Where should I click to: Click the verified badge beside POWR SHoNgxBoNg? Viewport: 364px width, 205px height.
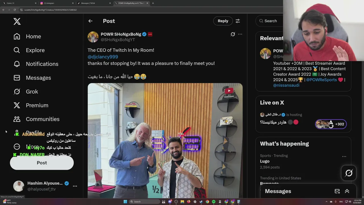[x=144, y=34]
